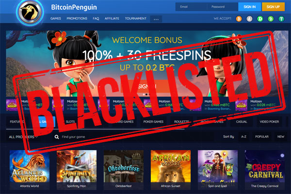Focus the Email input field
Screen dimensions: 291x194
click(x=191, y=7)
